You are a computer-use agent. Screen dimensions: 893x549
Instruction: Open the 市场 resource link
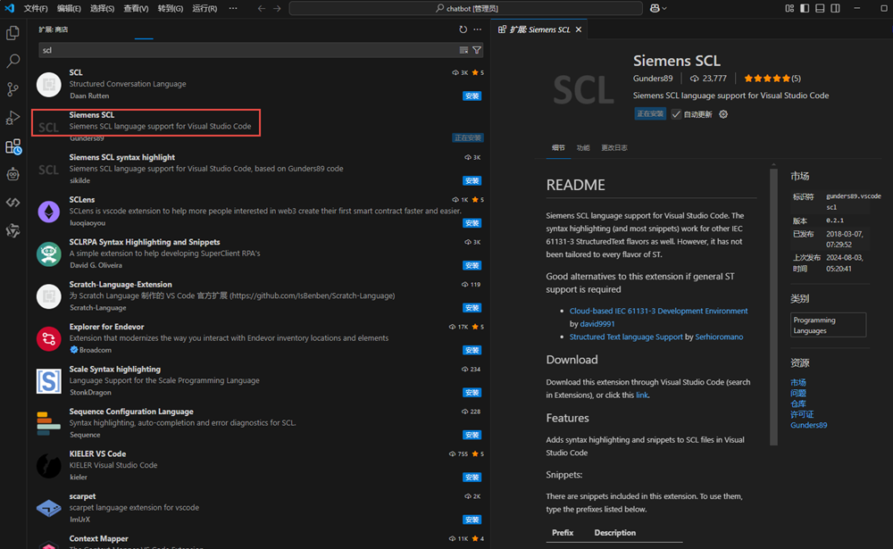coord(797,382)
